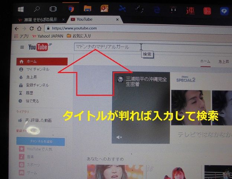Click the ライブラリ section label
The width and height of the screenshot is (232, 179).
(22, 112)
